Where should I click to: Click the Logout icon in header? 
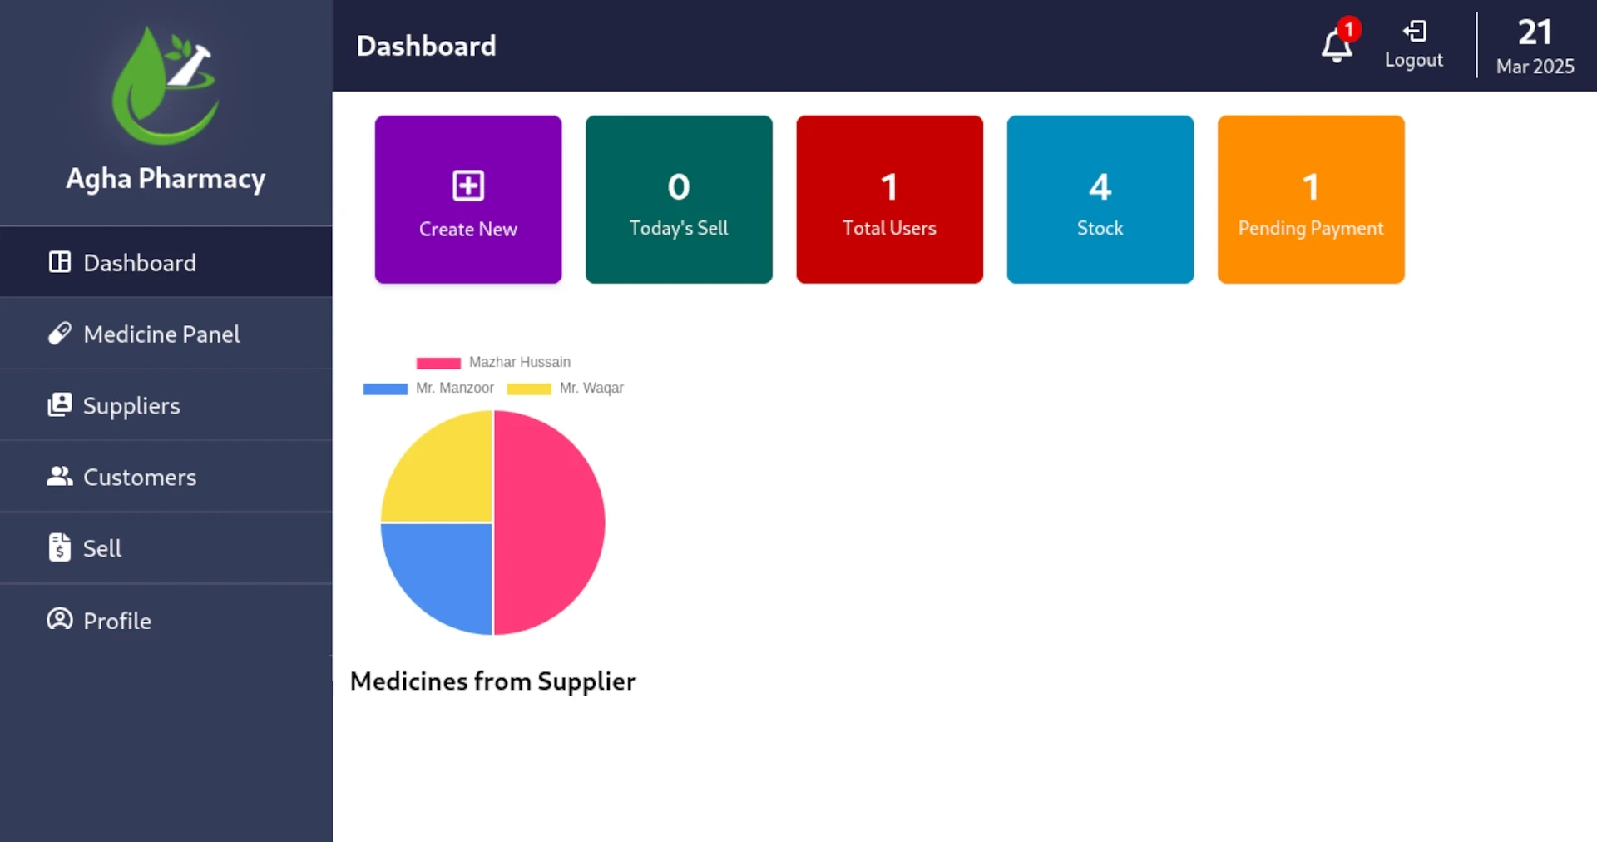point(1414,32)
